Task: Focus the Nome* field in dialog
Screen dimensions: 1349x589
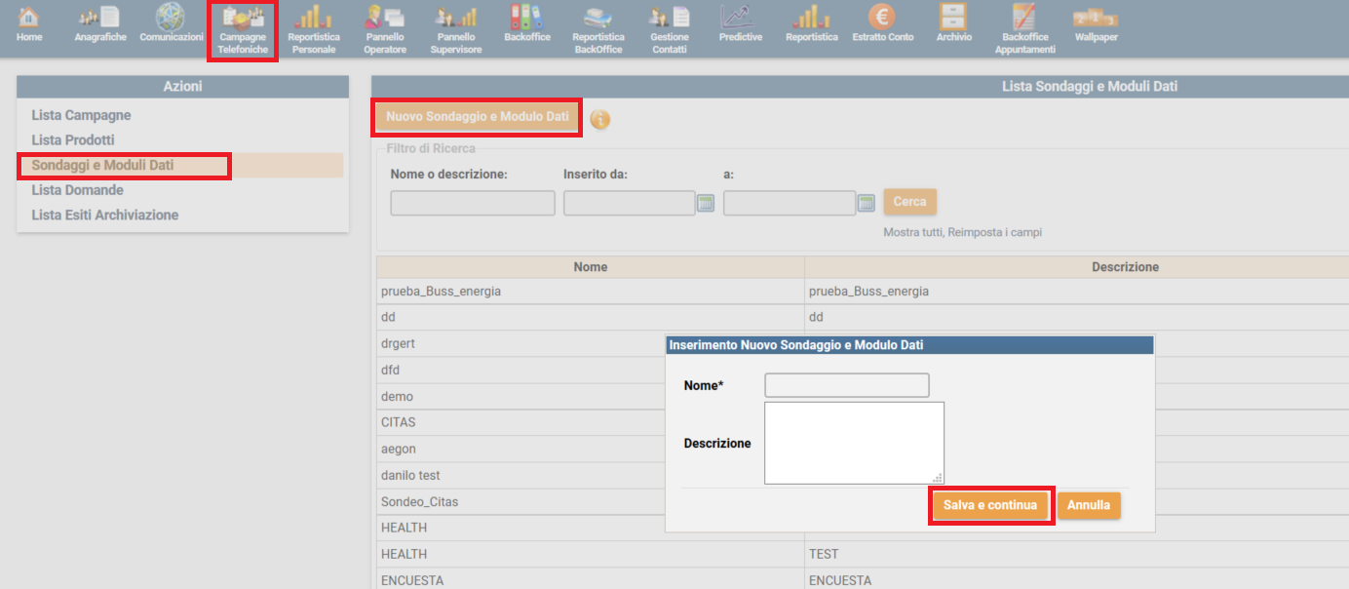Action: (x=847, y=385)
